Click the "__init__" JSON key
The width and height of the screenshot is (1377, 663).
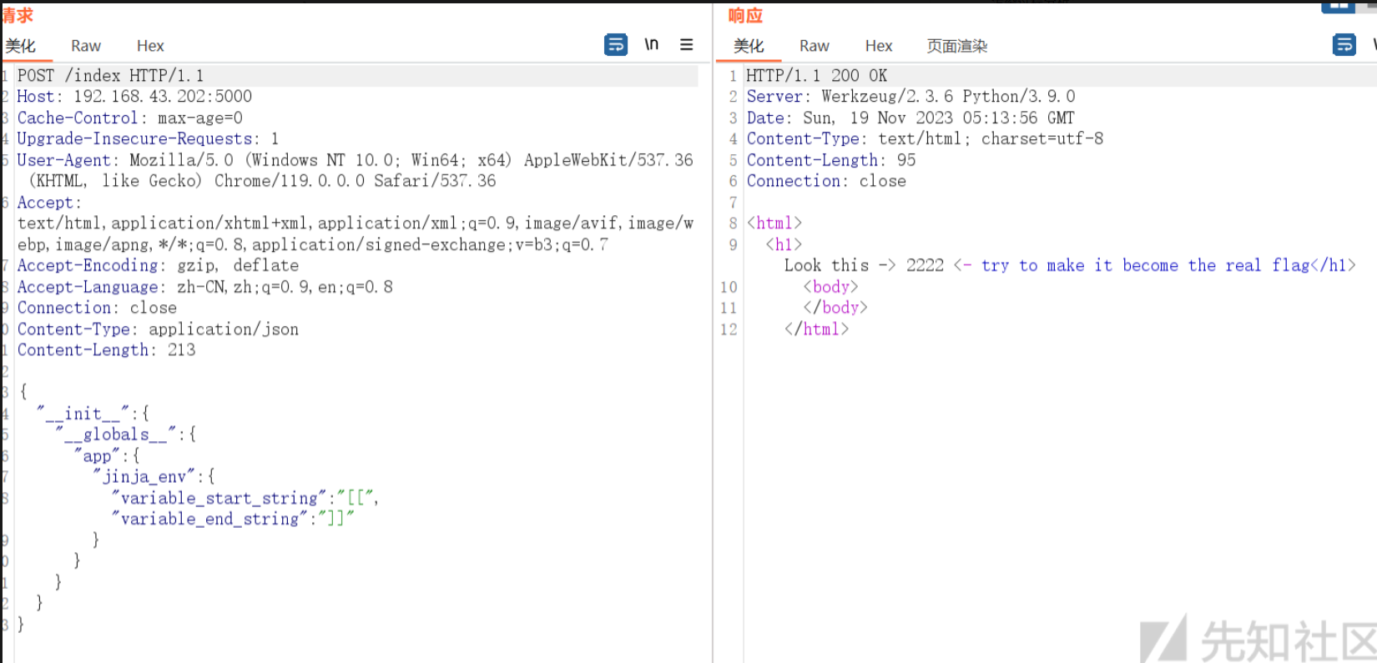click(83, 414)
